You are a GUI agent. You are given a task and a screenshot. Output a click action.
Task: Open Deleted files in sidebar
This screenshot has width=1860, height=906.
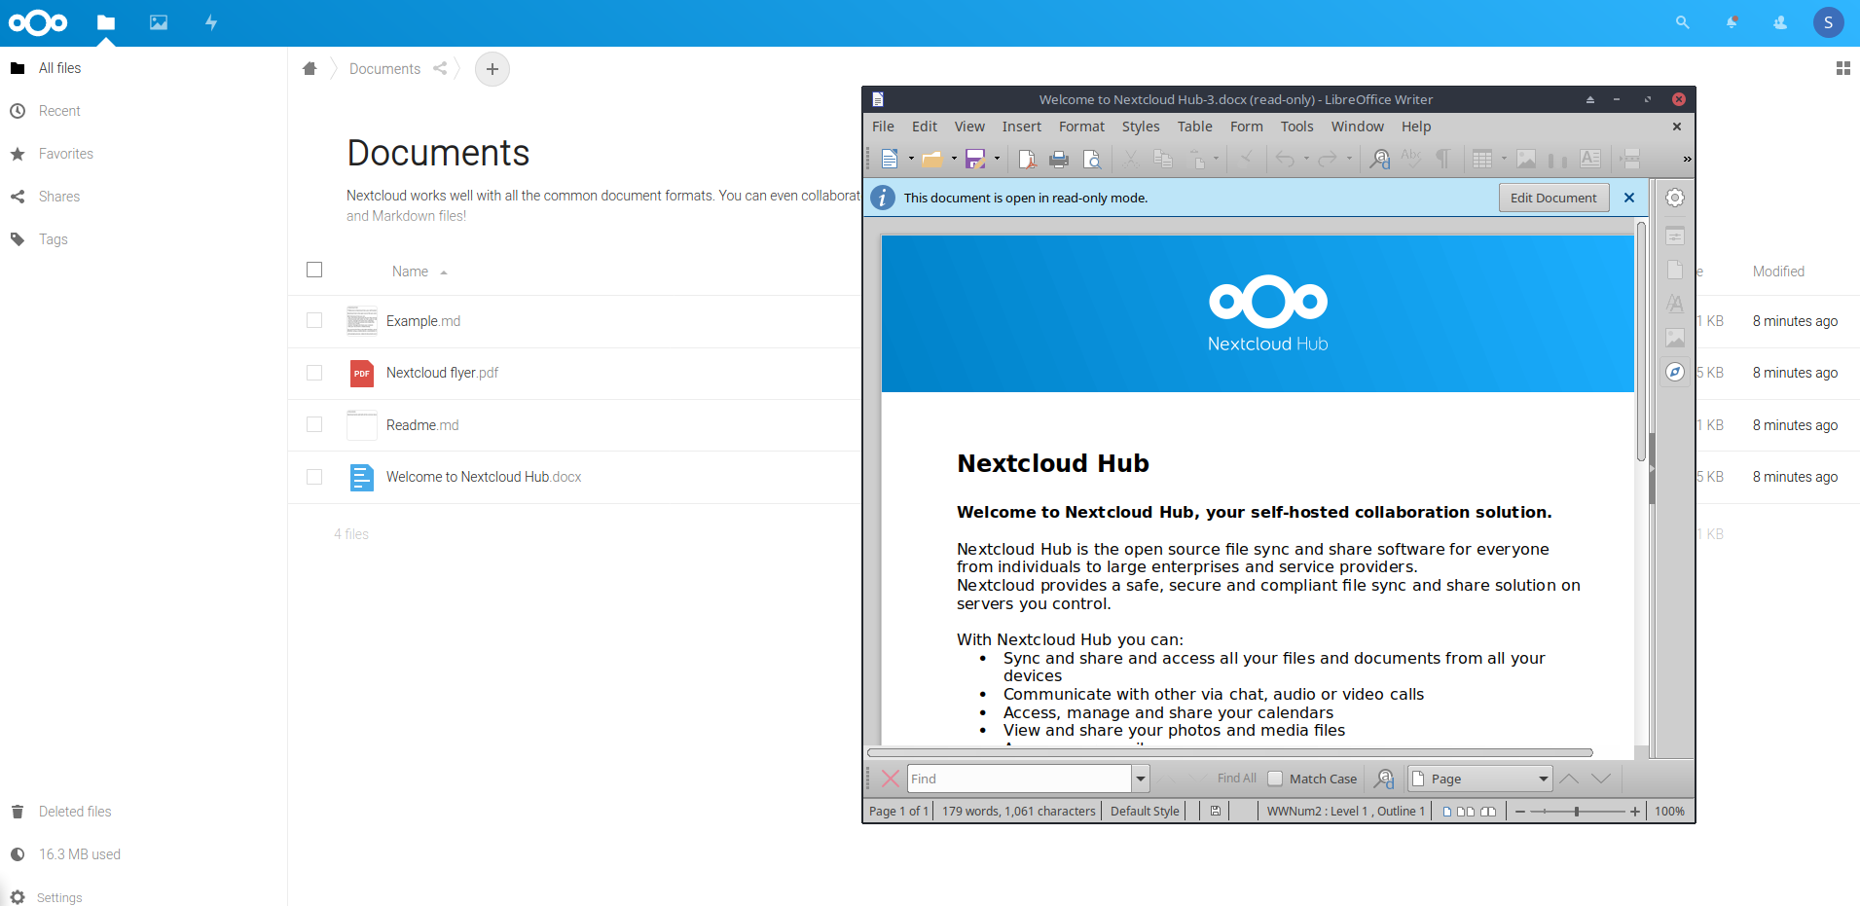coord(76,812)
